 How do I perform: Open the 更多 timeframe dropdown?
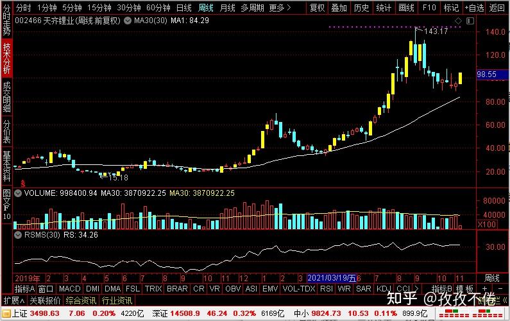point(278,8)
